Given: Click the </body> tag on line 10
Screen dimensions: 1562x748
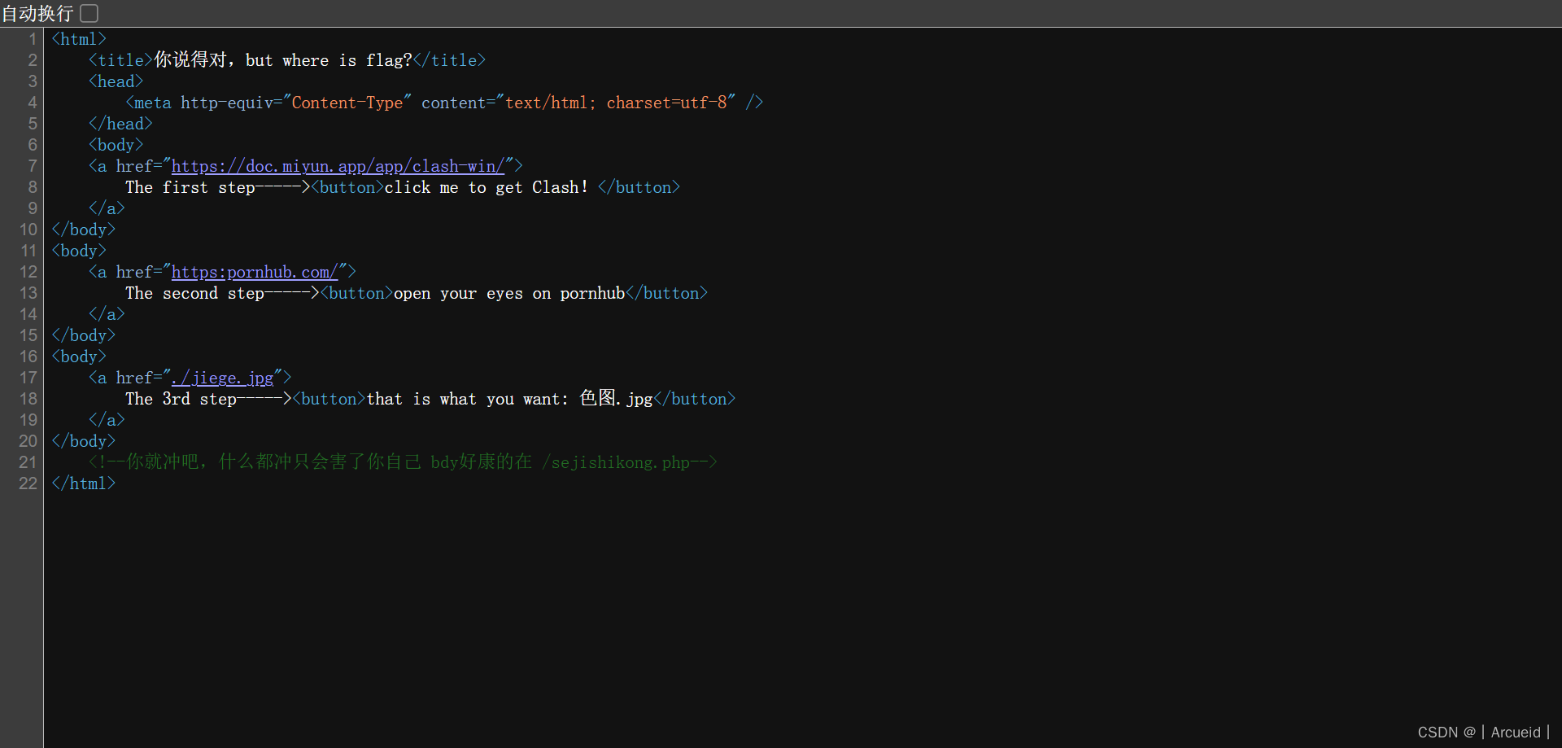Looking at the screenshot, I should coord(83,230).
